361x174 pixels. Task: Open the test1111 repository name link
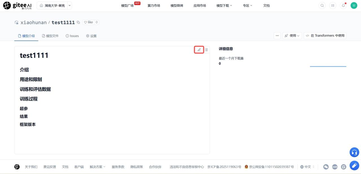(63, 22)
